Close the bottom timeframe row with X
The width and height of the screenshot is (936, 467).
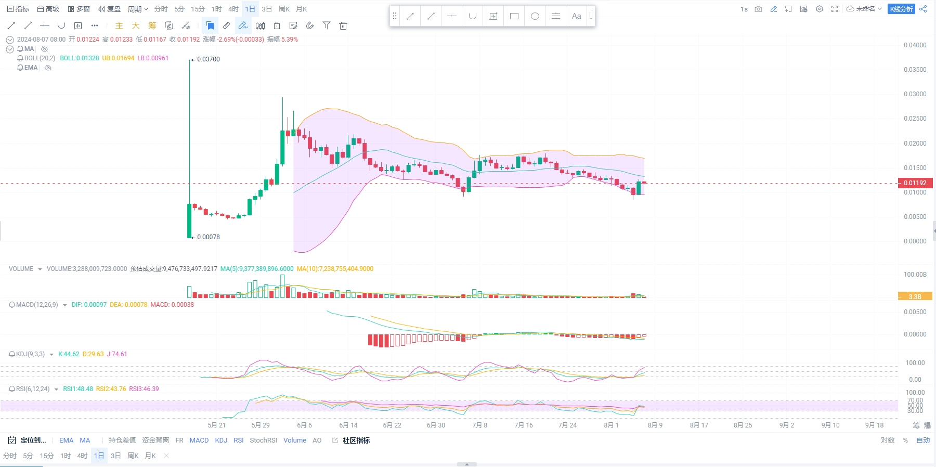click(166, 456)
